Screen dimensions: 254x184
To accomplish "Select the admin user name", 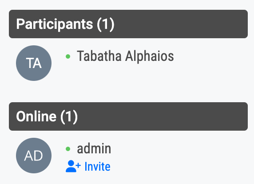I will [94, 148].
